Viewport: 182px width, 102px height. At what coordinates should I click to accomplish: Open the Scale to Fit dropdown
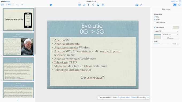coord(170,35)
